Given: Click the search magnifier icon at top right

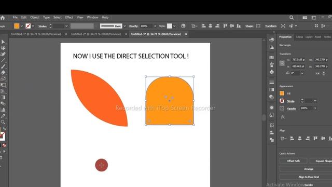Looking at the screenshot, I should [x=292, y=18].
